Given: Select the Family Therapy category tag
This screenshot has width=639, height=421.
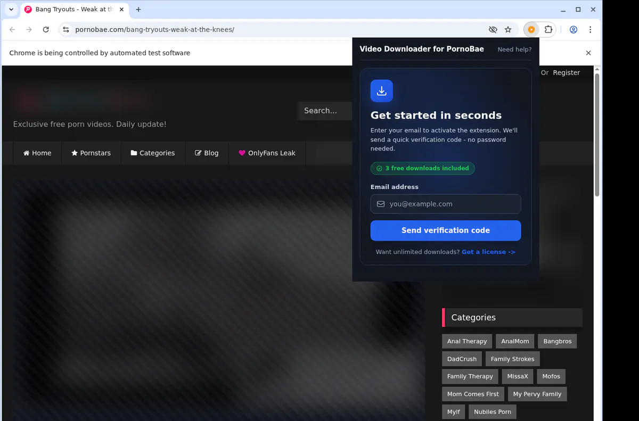Looking at the screenshot, I should [x=470, y=376].
